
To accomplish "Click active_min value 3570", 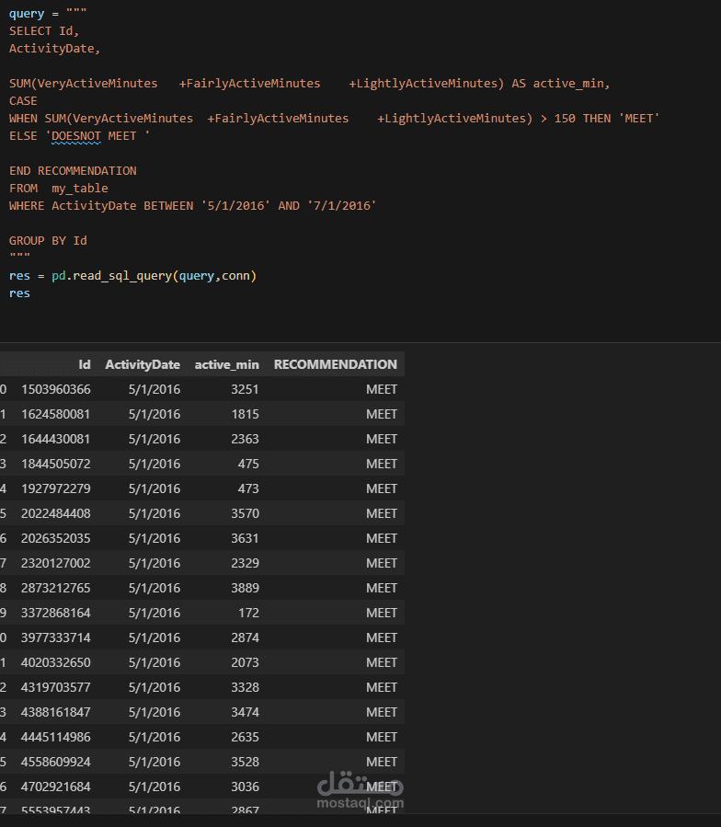I will point(245,513).
